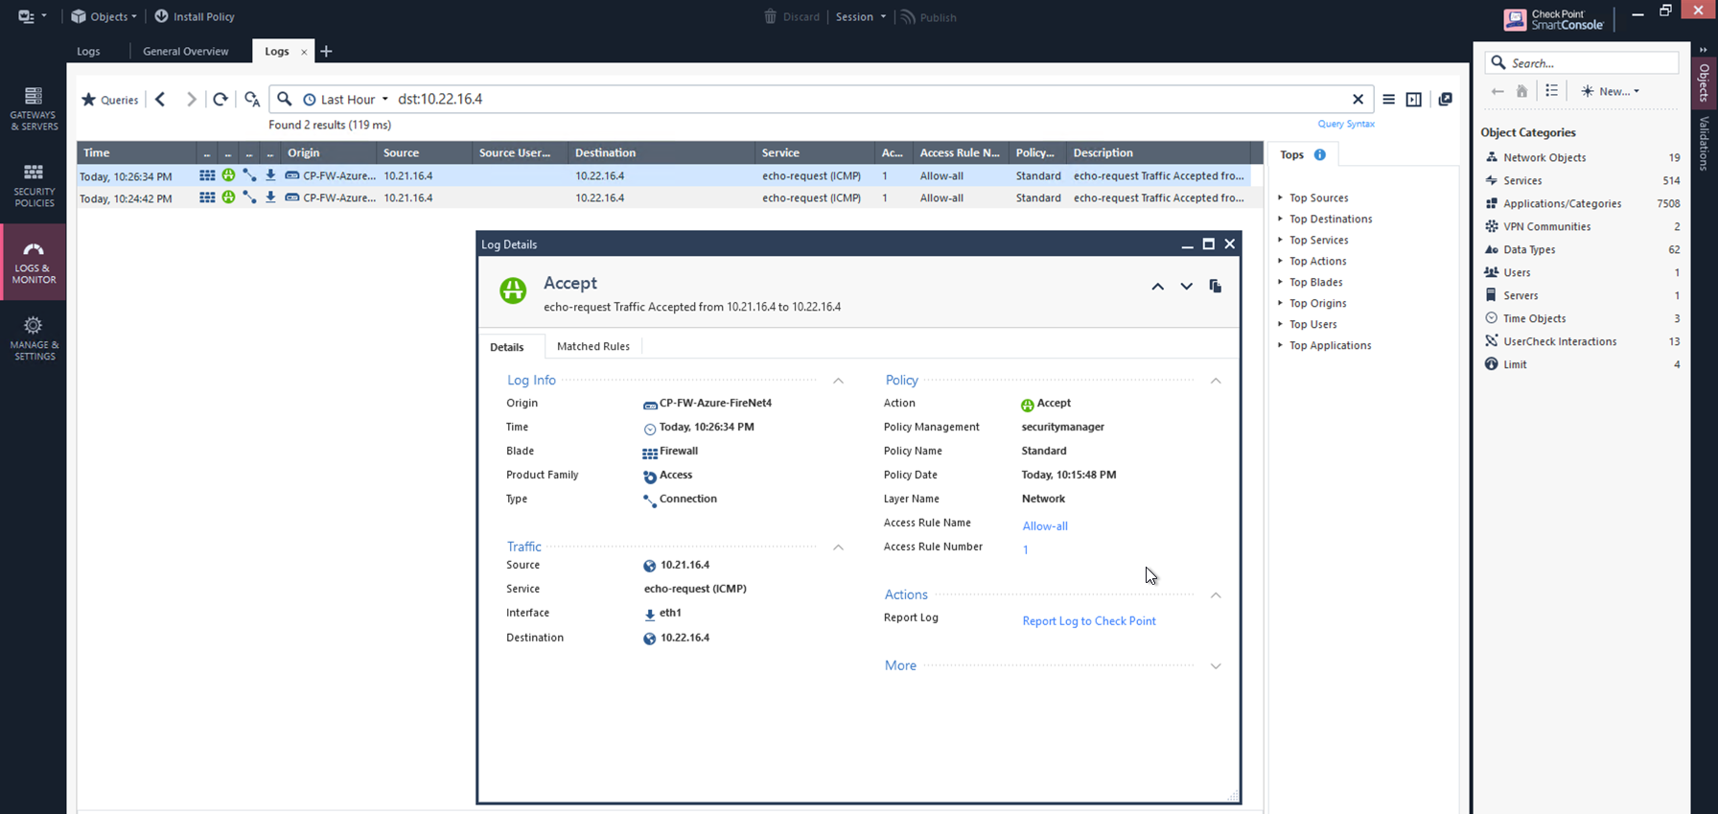Open the Network Objects category

coord(1544,157)
